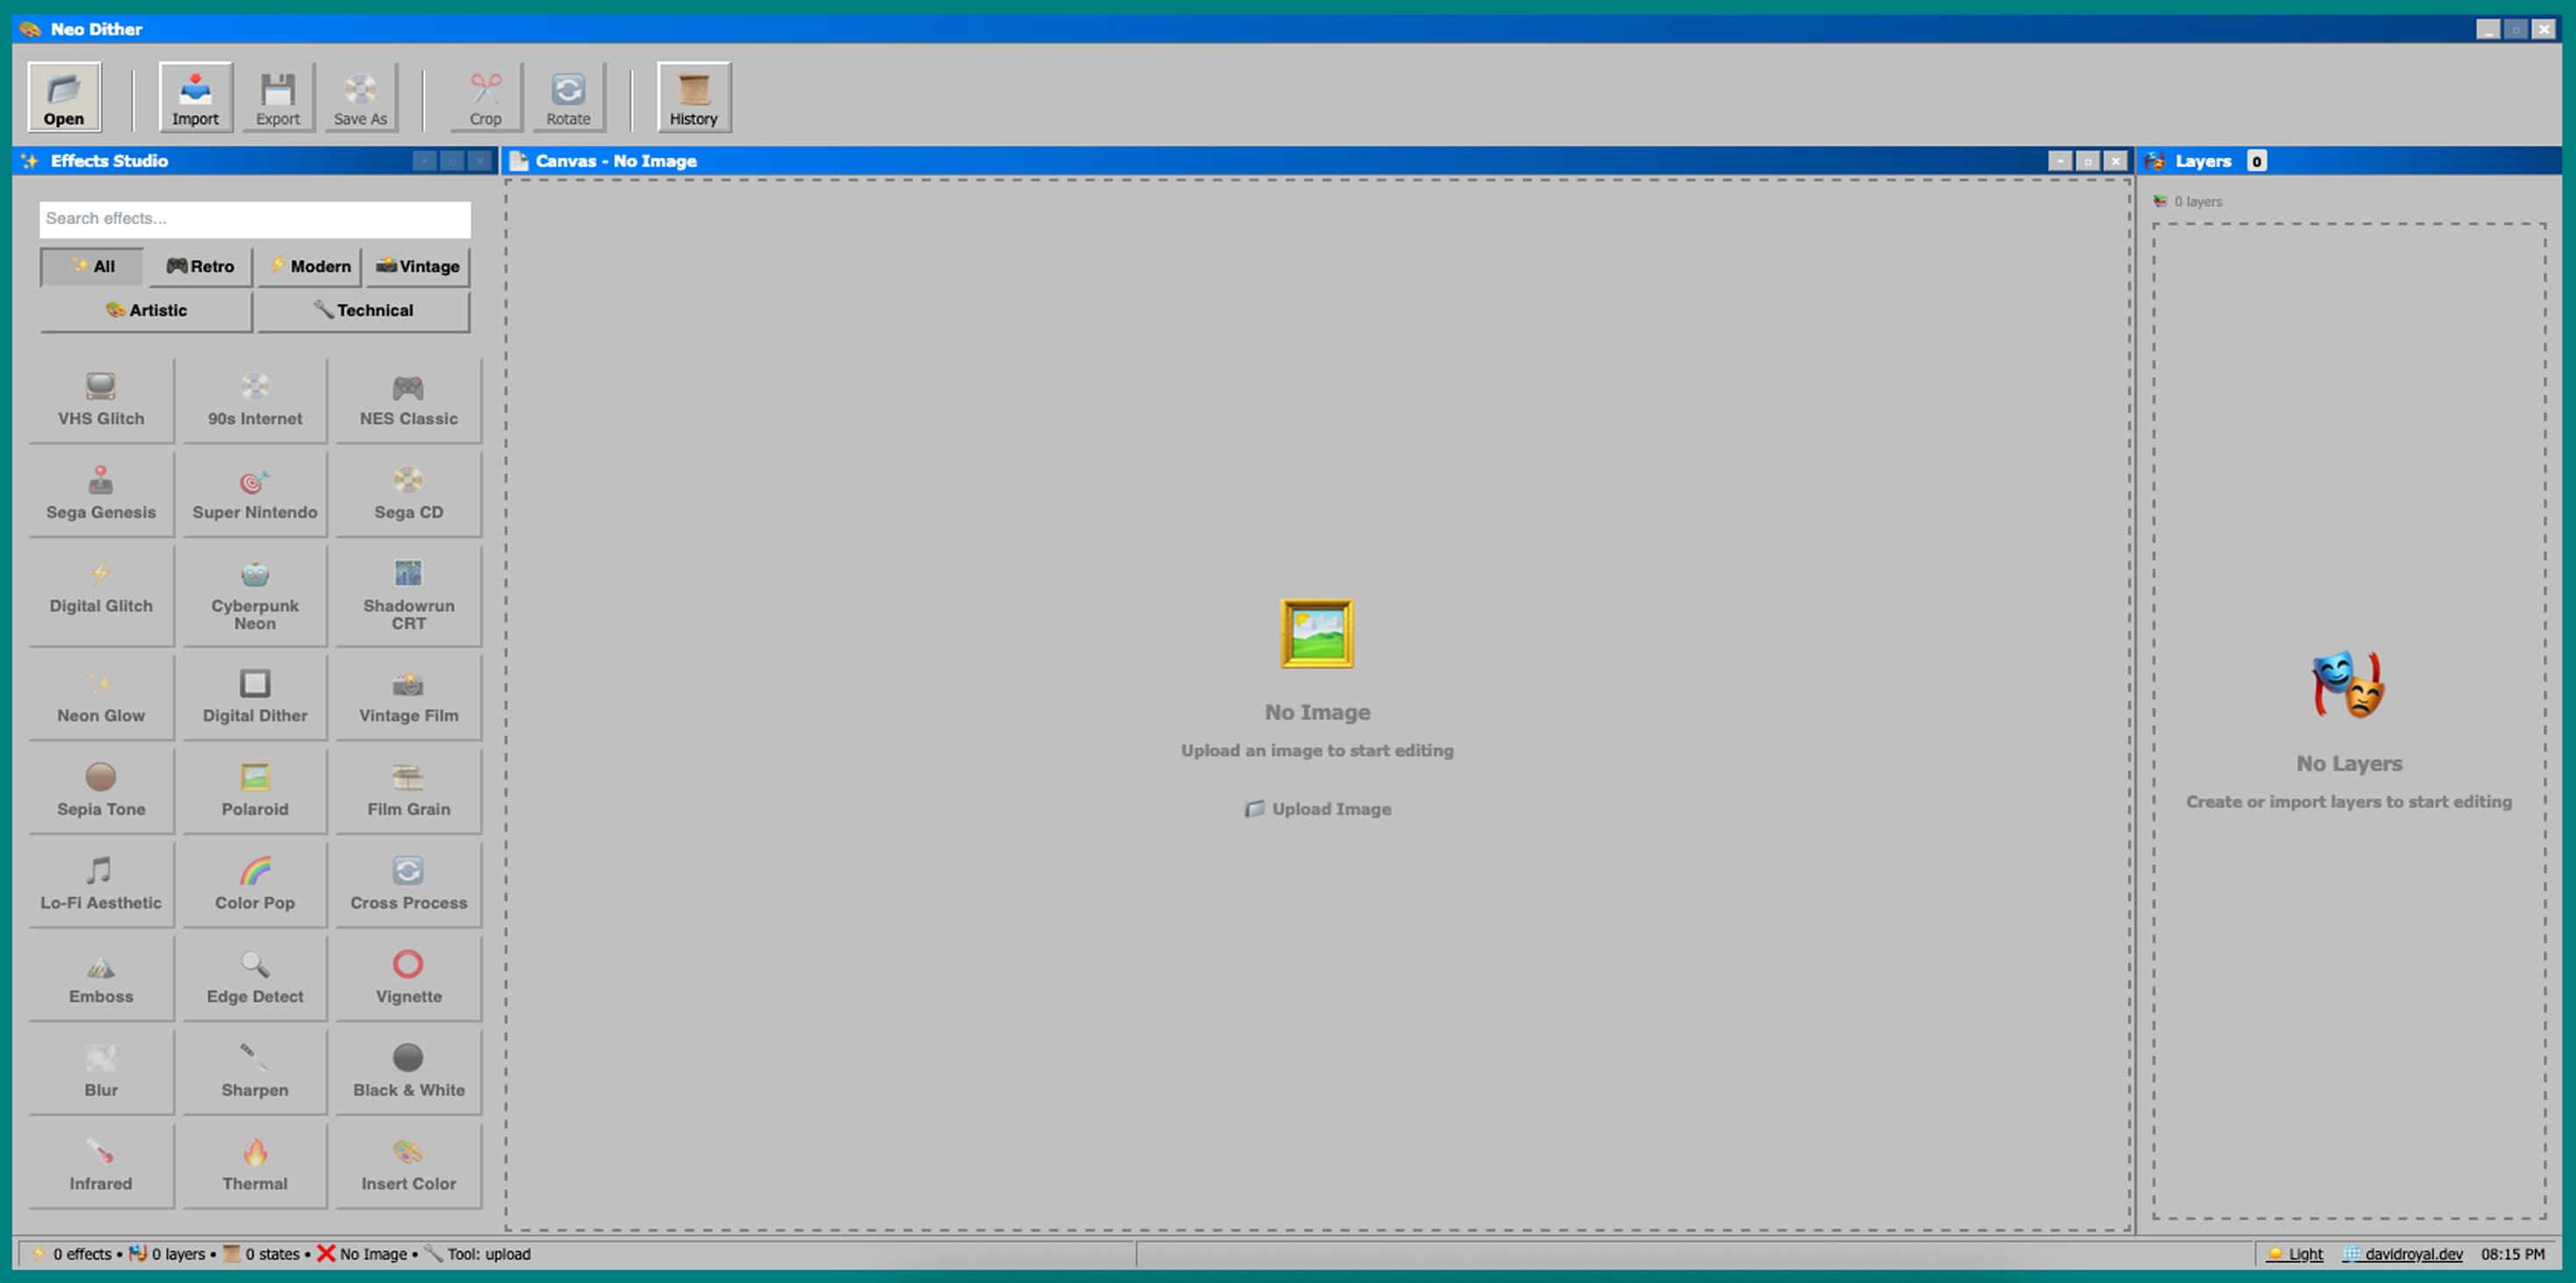Minimize the Effects Studio panel
This screenshot has width=2576, height=1283.
click(424, 161)
